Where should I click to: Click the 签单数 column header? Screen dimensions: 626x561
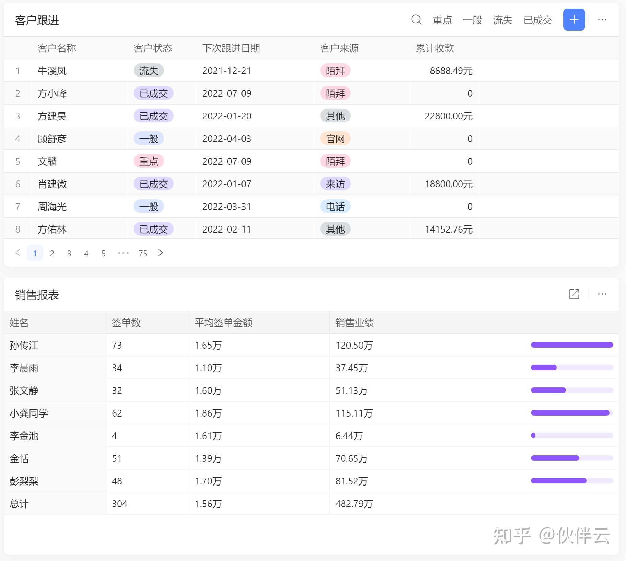[x=126, y=323]
